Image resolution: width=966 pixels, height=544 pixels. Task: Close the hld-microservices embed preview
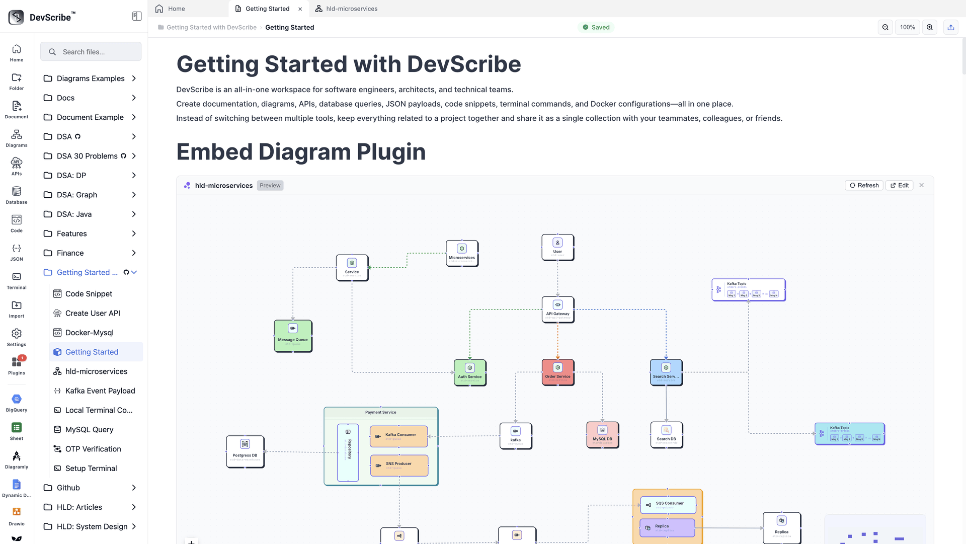tap(922, 185)
